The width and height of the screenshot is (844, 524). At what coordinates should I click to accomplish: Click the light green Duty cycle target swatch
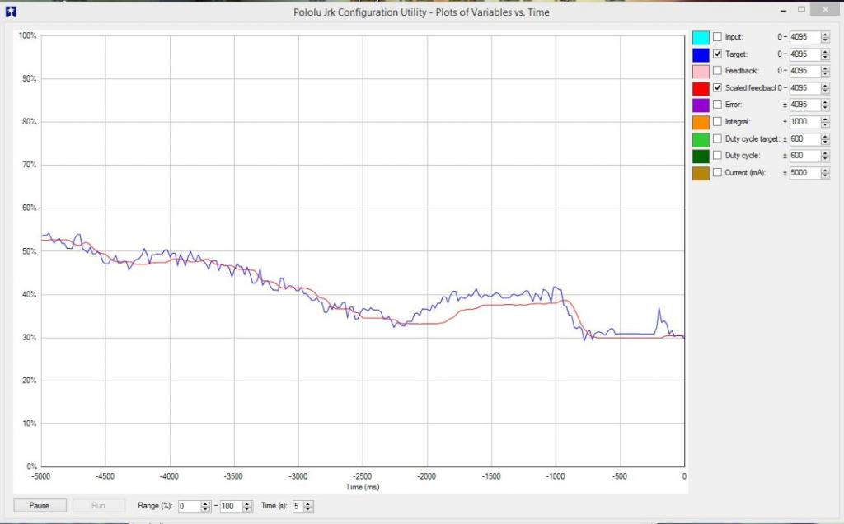(x=701, y=139)
